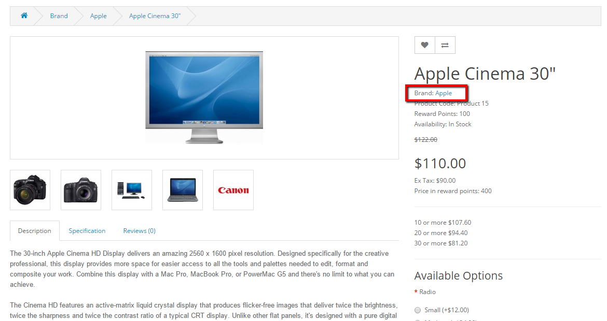The height and width of the screenshot is (321, 607).
Task: Switch to the Specification tab
Action: click(x=87, y=230)
